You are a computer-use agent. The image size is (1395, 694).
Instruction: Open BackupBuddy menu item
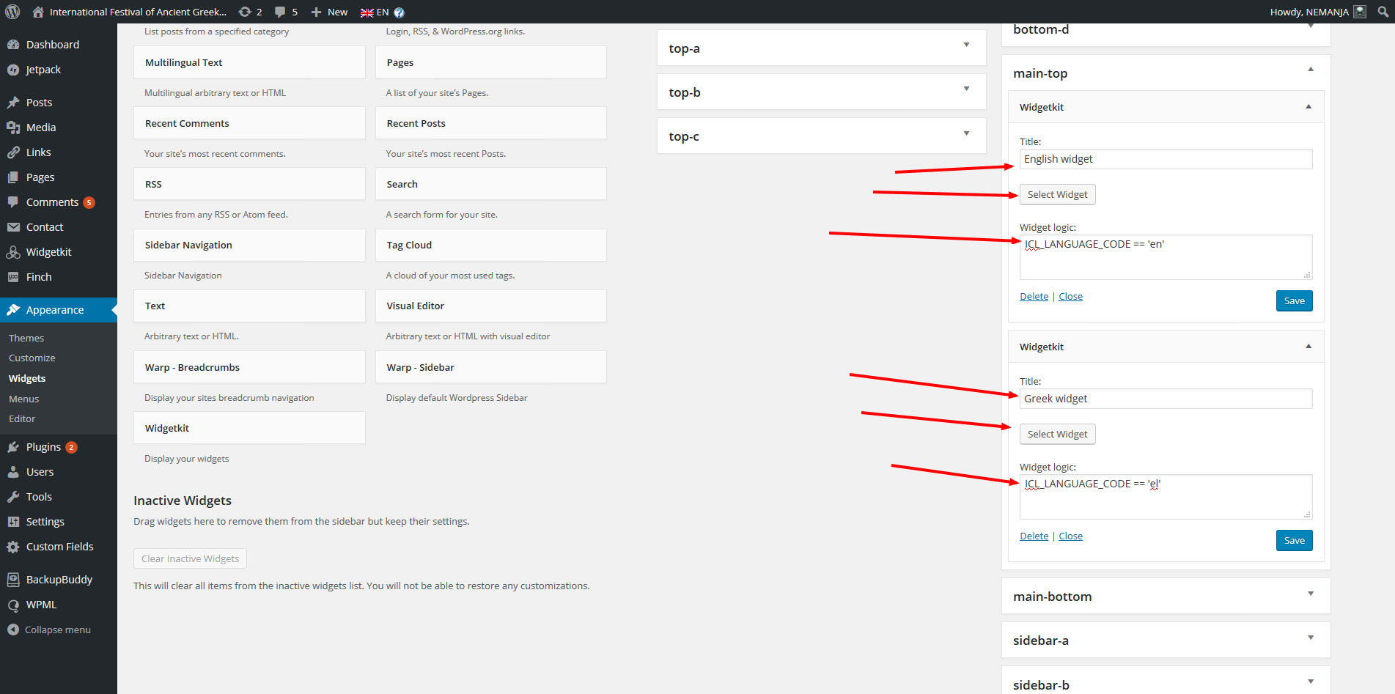pyautogui.click(x=59, y=580)
